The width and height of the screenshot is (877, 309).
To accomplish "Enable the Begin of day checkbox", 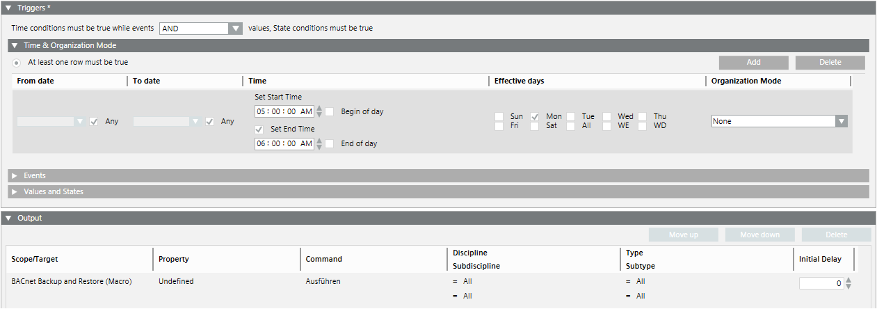I will click(330, 111).
